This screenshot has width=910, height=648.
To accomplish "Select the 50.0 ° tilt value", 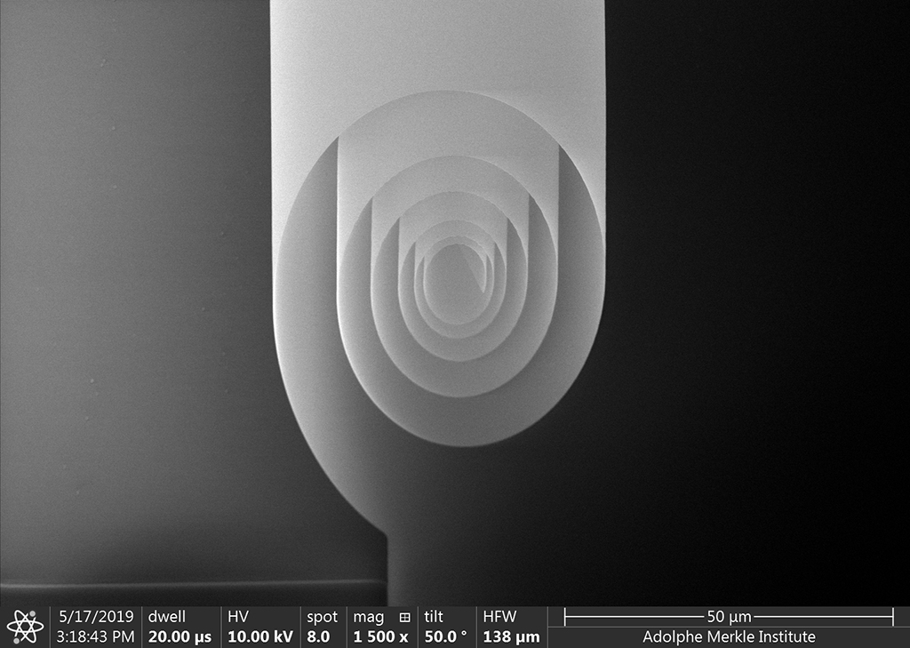I will click(445, 636).
